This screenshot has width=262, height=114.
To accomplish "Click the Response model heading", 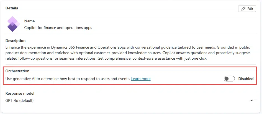I will (x=20, y=93).
